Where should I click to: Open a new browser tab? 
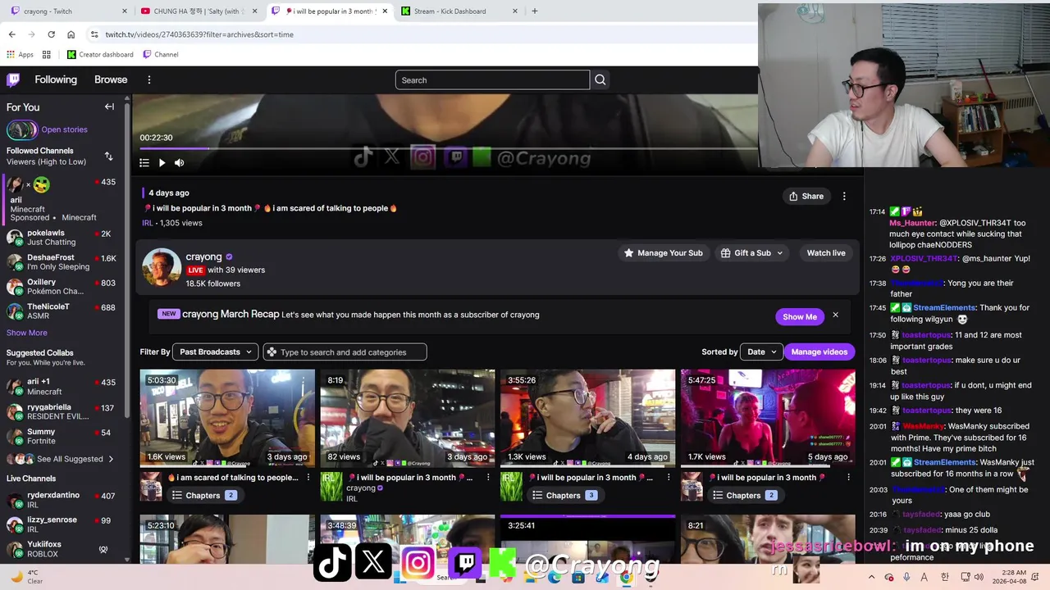click(534, 11)
